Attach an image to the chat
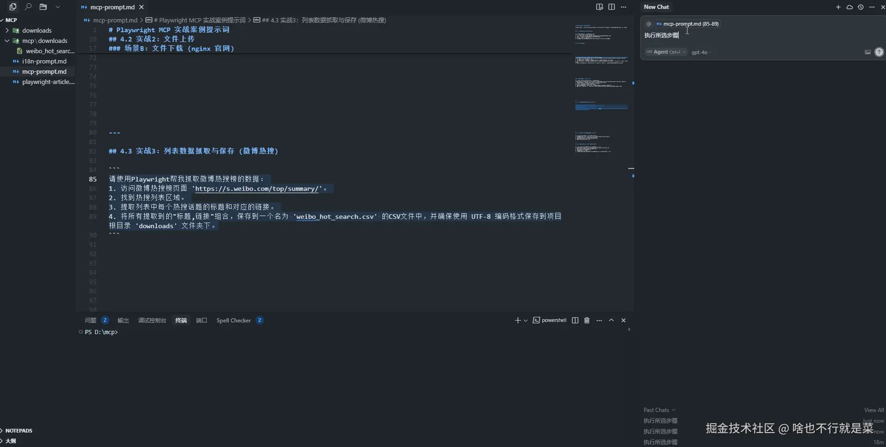The width and height of the screenshot is (886, 447). coord(868,52)
